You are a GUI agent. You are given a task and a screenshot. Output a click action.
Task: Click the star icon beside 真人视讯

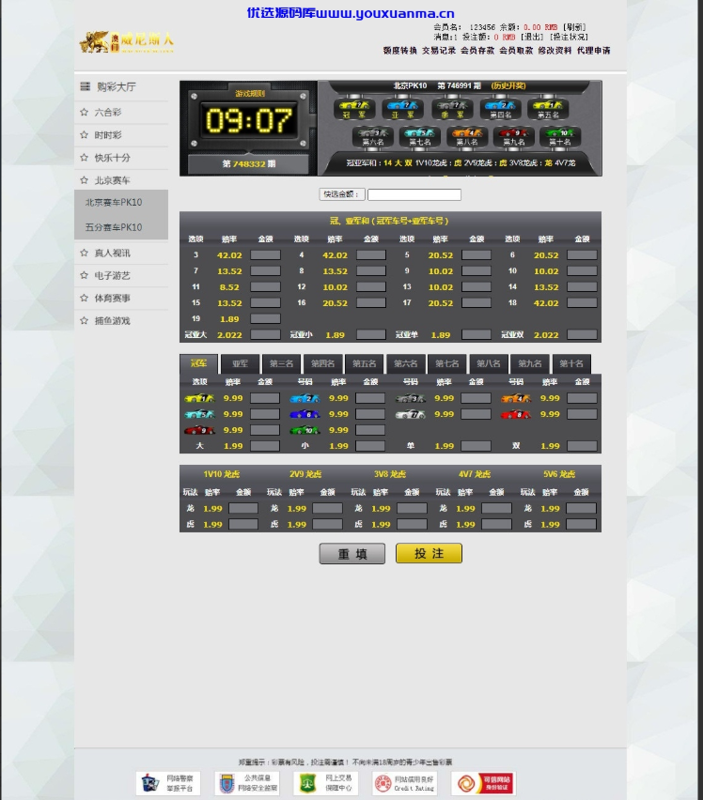coord(85,253)
